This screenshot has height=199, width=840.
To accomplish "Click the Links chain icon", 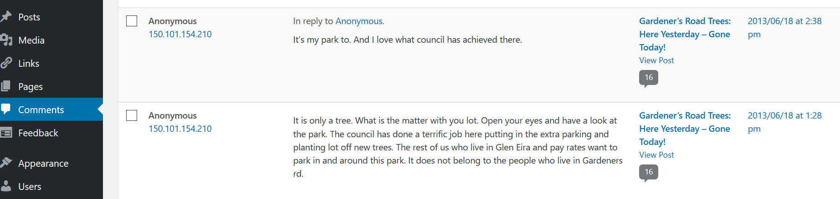I will tap(6, 63).
